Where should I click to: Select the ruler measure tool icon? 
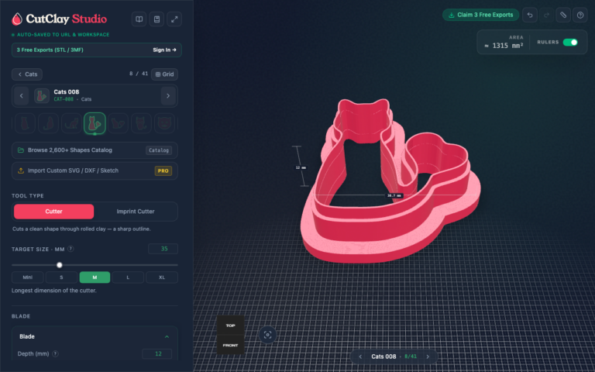[x=563, y=15]
